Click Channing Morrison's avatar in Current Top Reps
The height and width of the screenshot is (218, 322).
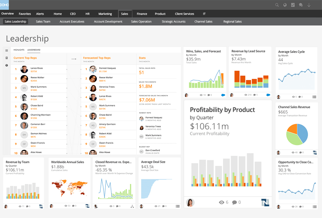(x=24, y=116)
